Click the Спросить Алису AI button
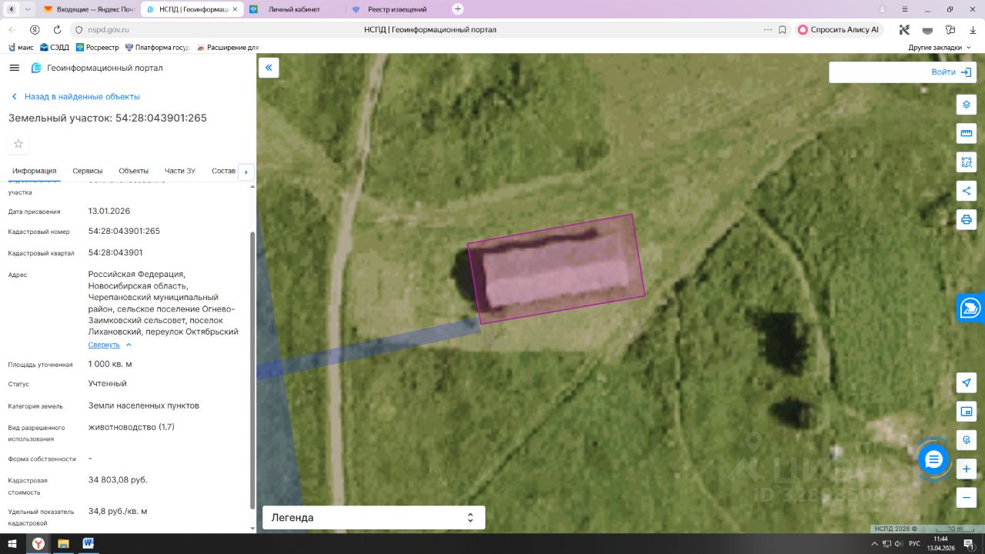The height and width of the screenshot is (554, 985). (x=838, y=29)
